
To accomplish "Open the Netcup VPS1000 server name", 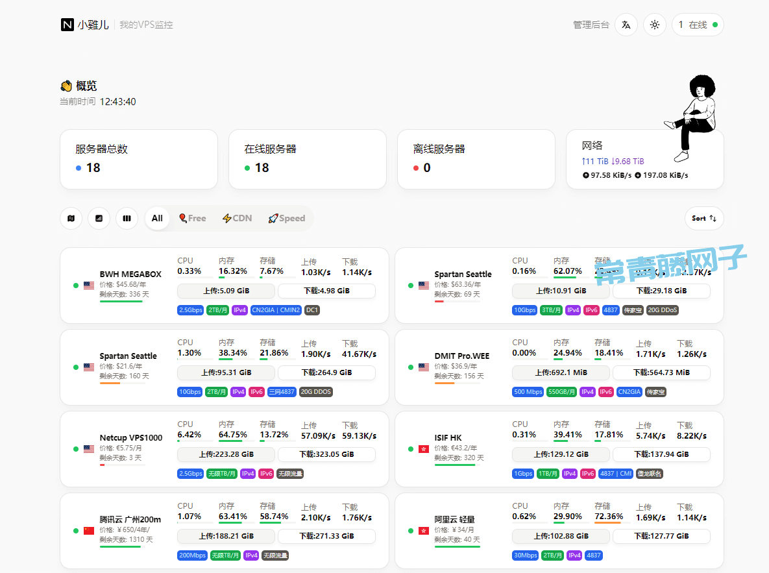I will [x=131, y=437].
